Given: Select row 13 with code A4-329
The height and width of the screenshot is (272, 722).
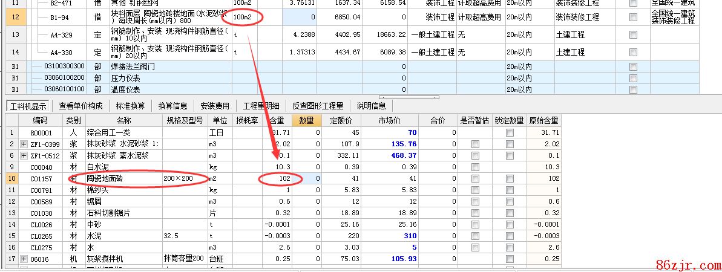Looking at the screenshot, I should 62,35.
